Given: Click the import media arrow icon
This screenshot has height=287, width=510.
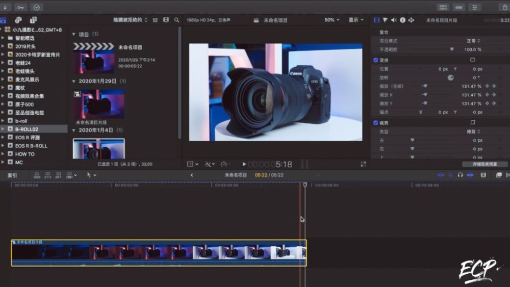Looking at the screenshot, I should click(6, 7).
